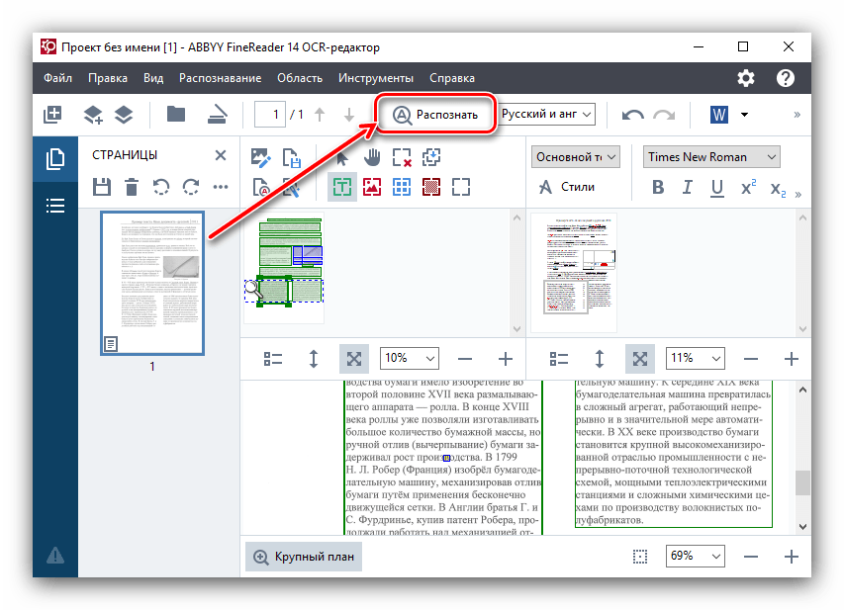Toggle superscript formatting
Viewport: 844px width, 610px height.
pyautogui.click(x=748, y=187)
